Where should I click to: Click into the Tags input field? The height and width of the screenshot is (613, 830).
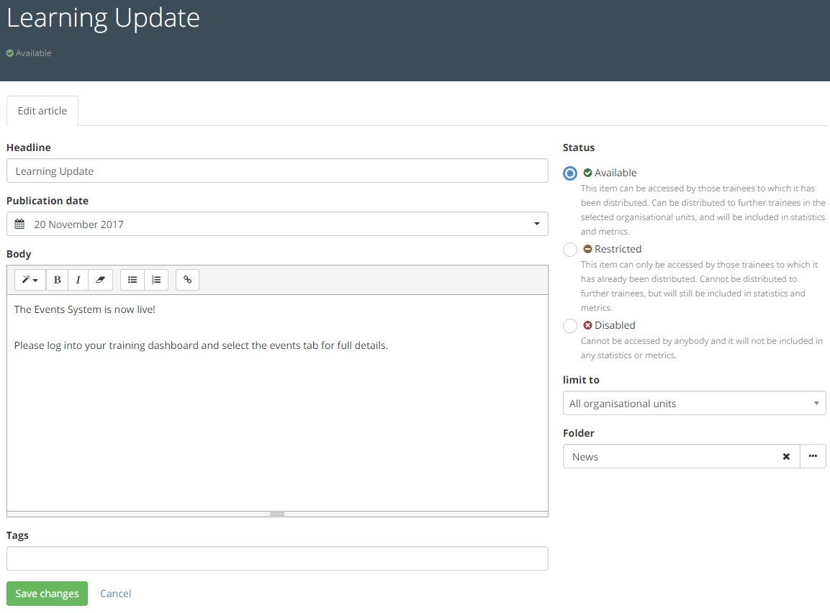tap(277, 558)
